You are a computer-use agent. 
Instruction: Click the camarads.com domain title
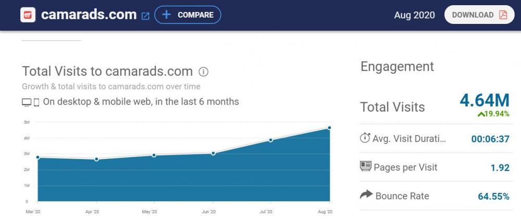pyautogui.click(x=89, y=15)
